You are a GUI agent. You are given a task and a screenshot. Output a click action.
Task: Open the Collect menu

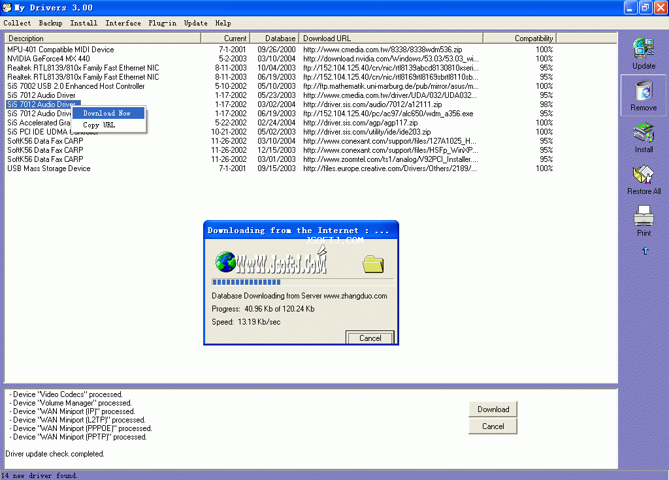(x=17, y=23)
